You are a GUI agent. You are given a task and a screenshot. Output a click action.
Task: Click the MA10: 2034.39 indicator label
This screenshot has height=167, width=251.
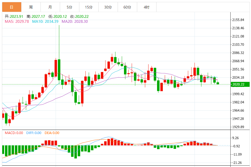[x=45, y=21]
